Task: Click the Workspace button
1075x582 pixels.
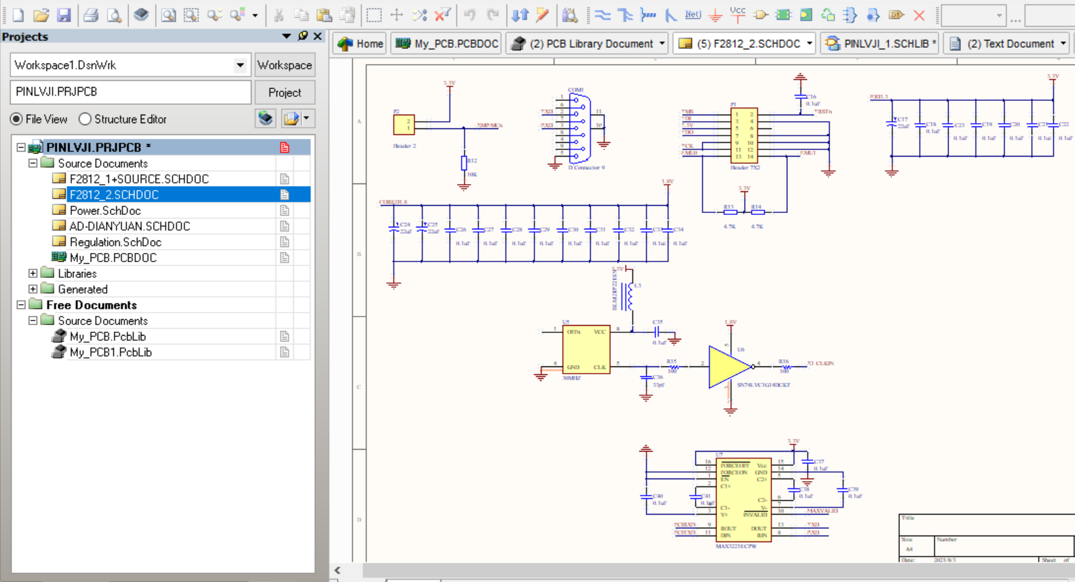Action: (284, 65)
